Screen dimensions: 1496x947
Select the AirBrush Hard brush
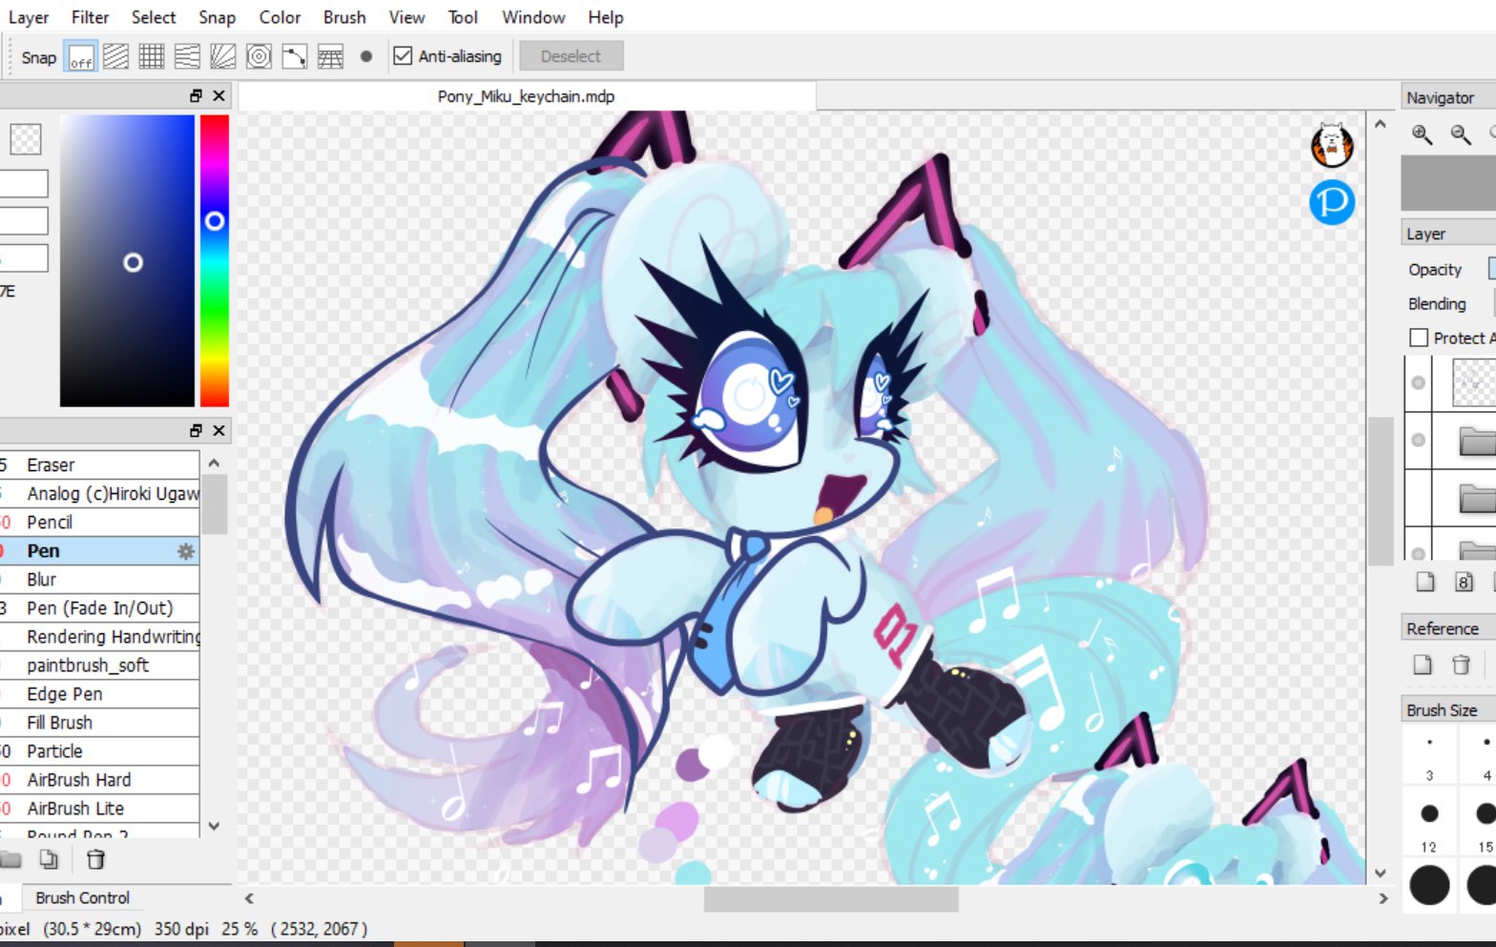click(x=99, y=779)
